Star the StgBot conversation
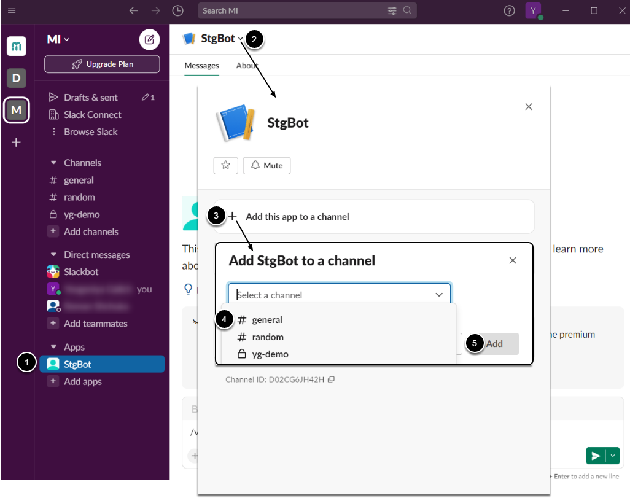630x498 pixels. (226, 165)
